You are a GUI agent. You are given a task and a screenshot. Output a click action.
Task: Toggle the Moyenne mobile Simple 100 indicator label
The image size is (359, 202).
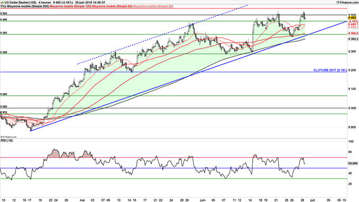(70, 6)
